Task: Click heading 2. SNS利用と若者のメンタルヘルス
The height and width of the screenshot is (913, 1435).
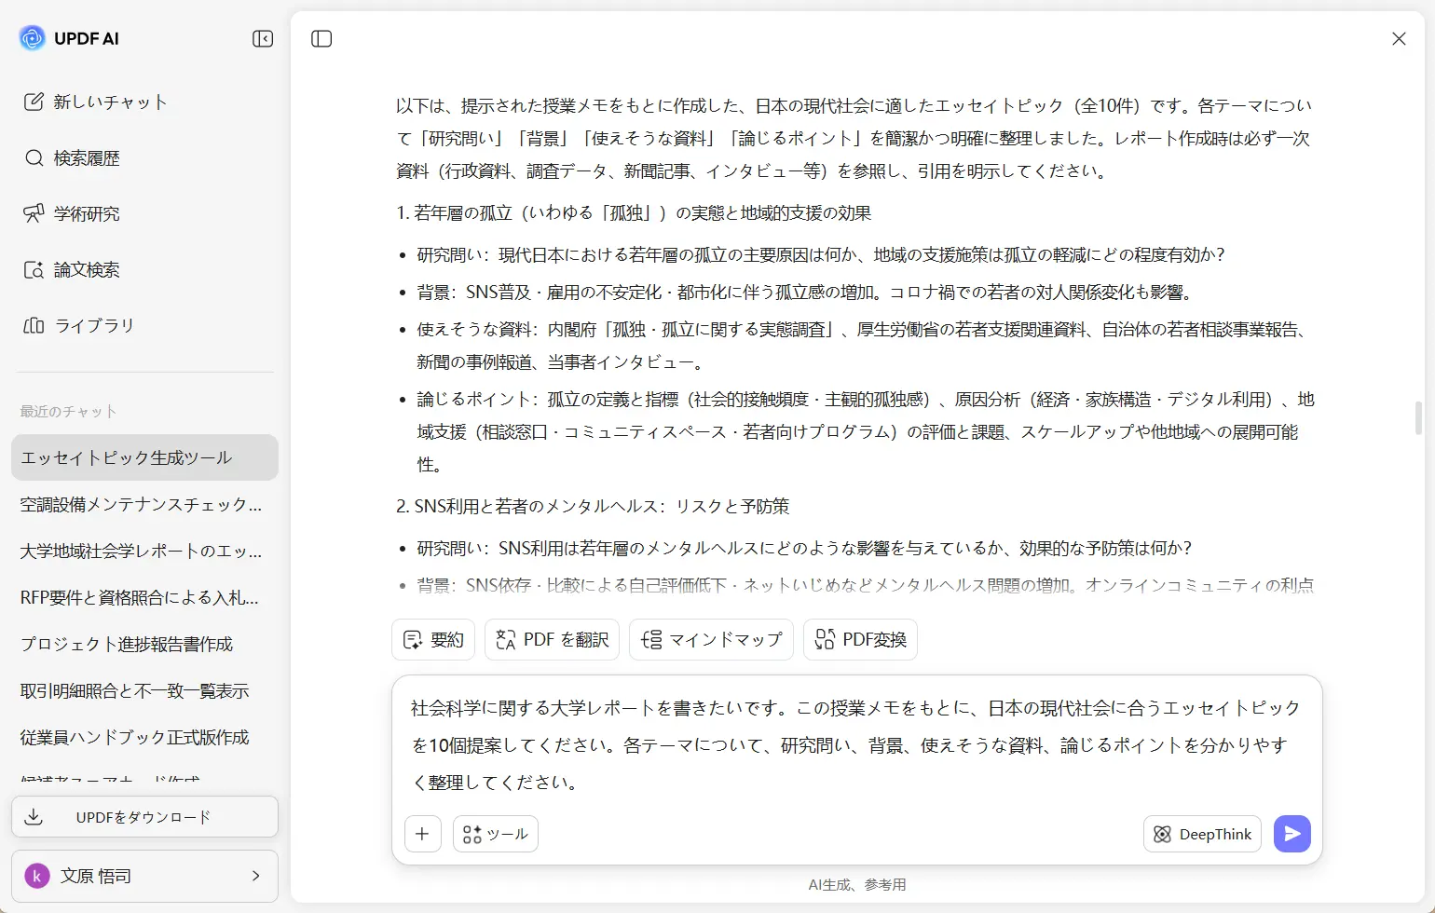Action: point(593,506)
